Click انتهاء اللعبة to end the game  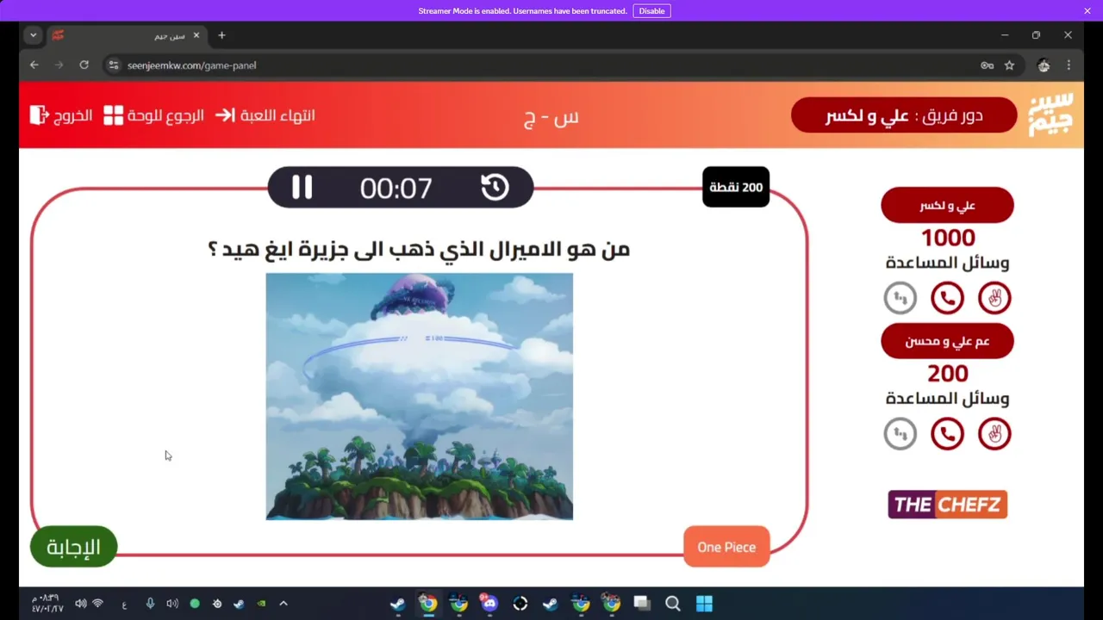pyautogui.click(x=265, y=115)
